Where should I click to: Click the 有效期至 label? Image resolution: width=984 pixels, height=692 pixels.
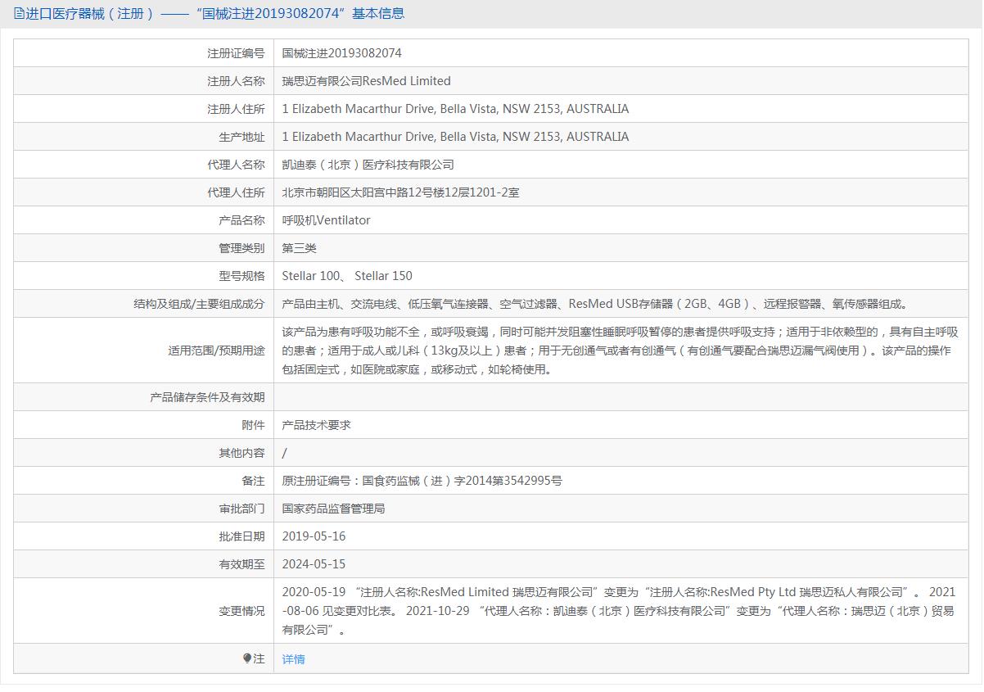tap(242, 564)
